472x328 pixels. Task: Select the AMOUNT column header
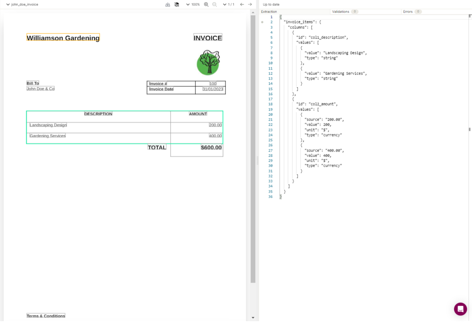click(198, 114)
